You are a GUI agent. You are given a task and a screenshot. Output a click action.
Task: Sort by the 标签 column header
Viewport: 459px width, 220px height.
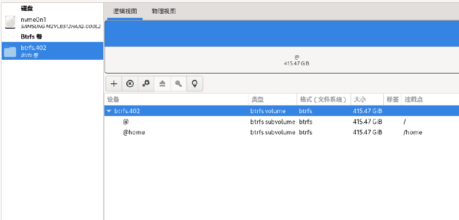click(392, 99)
